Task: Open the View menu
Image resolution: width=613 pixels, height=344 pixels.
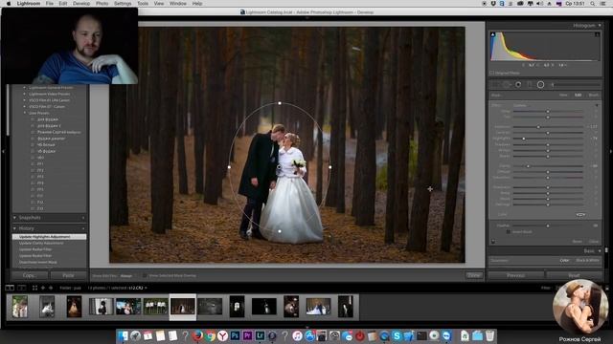Action: click(x=159, y=4)
